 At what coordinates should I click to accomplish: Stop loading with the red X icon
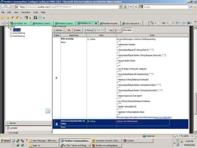(136, 7)
